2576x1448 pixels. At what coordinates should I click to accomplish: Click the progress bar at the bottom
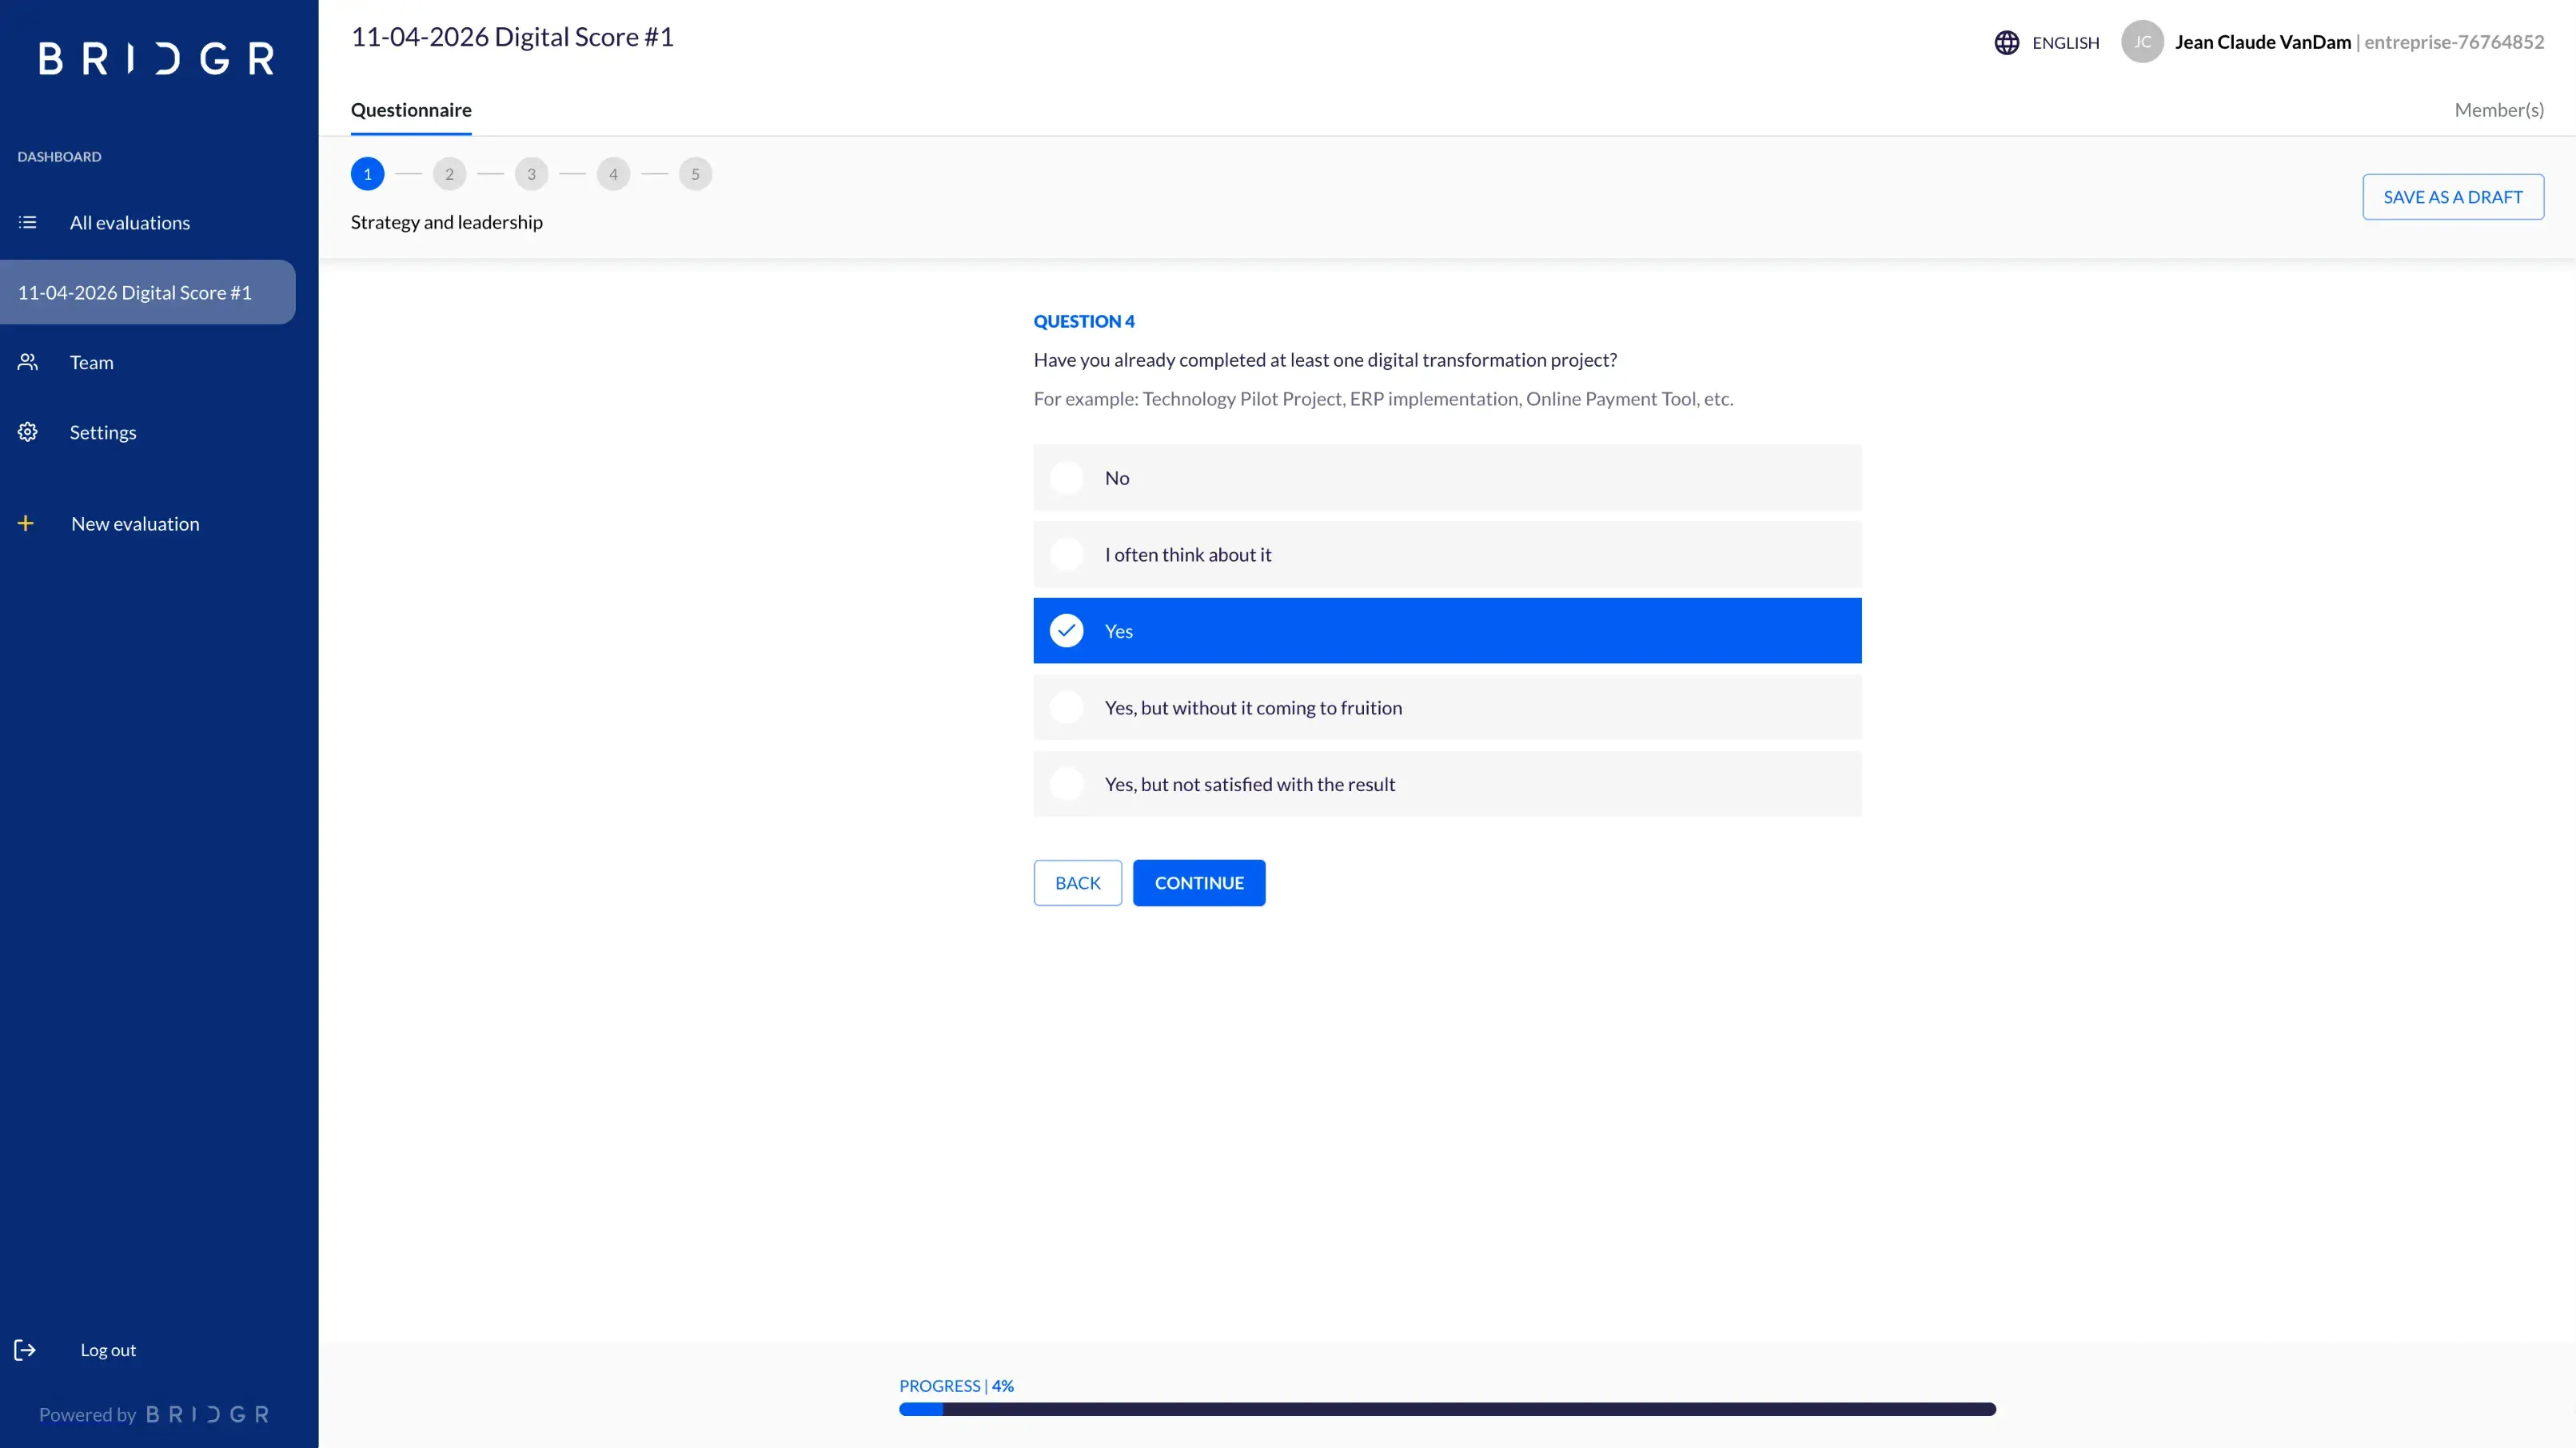click(1447, 1409)
